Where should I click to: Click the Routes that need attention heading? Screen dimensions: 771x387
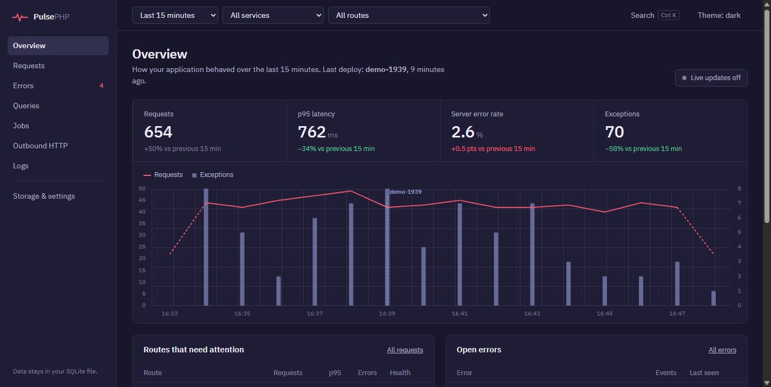(194, 350)
